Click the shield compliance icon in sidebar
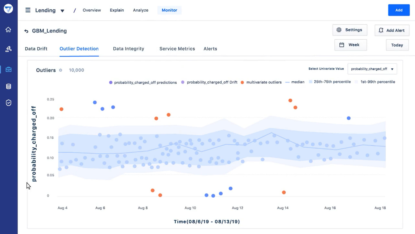415x234 pixels. [x=8, y=102]
